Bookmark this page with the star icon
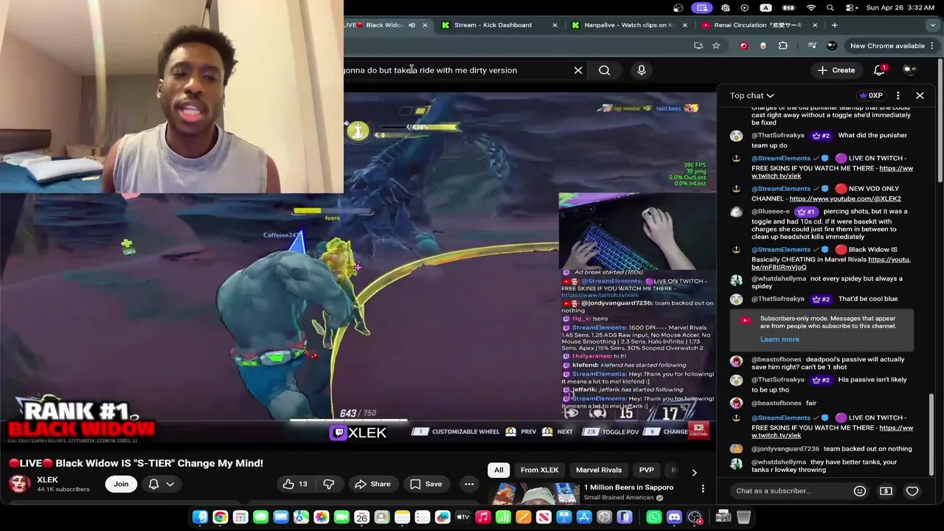This screenshot has width=944, height=531. pyautogui.click(x=716, y=46)
